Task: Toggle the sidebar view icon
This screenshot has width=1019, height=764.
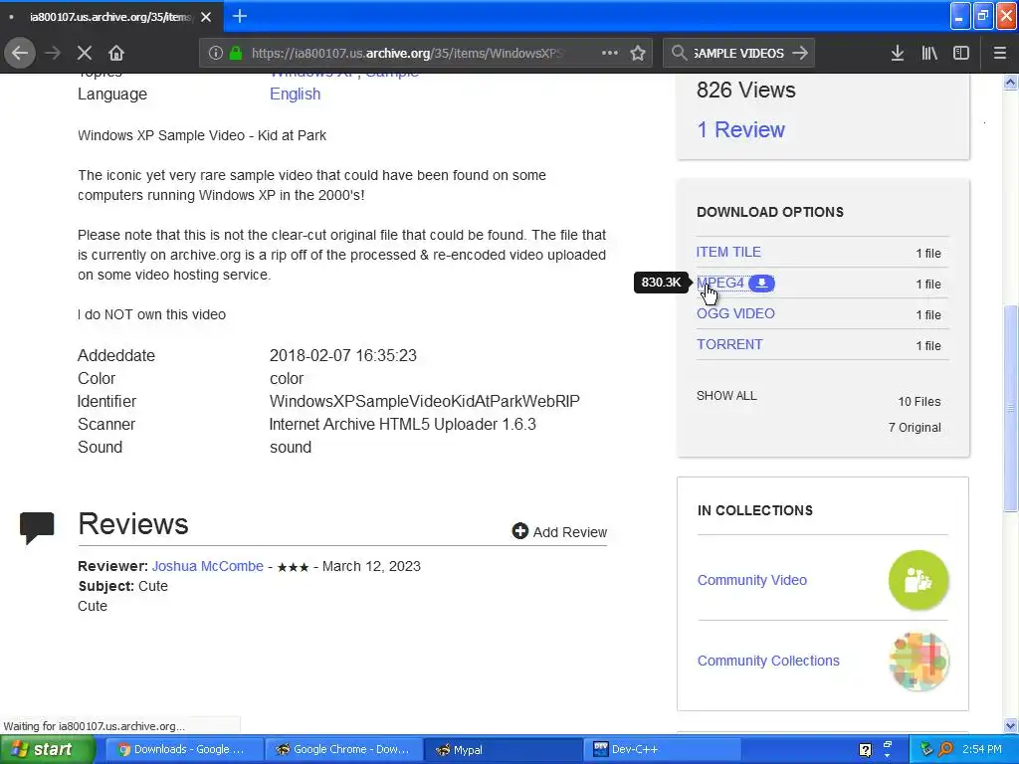Action: click(x=961, y=54)
